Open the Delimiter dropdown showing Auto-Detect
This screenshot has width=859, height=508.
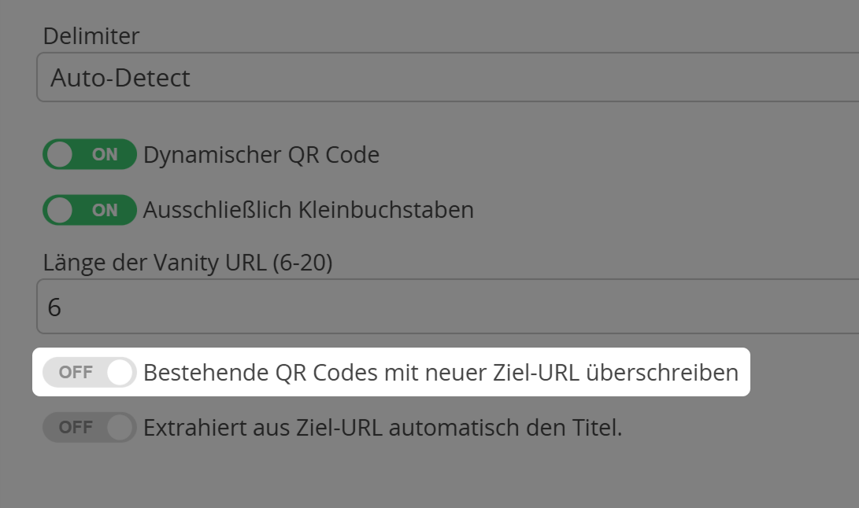[x=441, y=78]
